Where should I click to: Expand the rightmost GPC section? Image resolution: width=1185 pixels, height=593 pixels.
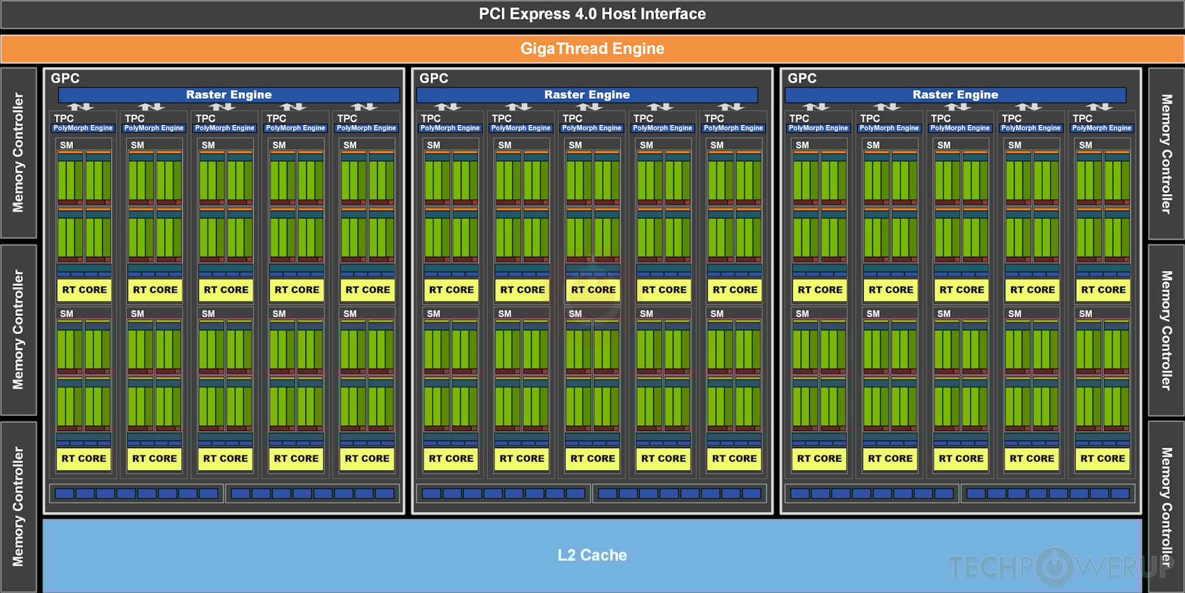tap(802, 78)
